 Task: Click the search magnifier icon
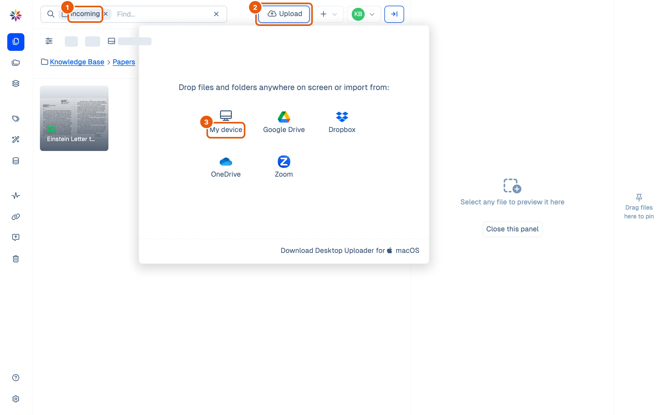coord(51,14)
